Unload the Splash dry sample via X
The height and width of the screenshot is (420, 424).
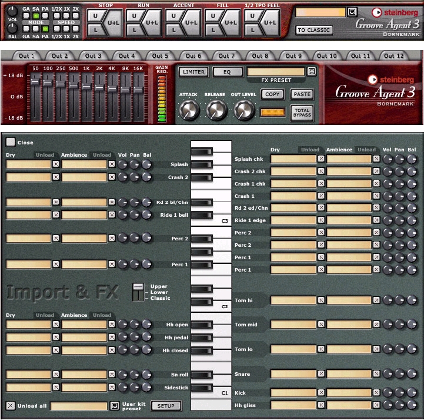click(56, 164)
